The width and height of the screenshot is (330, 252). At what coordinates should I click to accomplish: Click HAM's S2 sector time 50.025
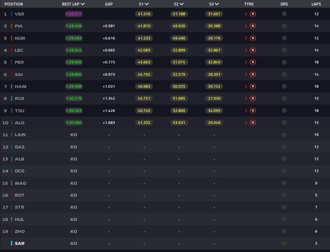[179, 86]
